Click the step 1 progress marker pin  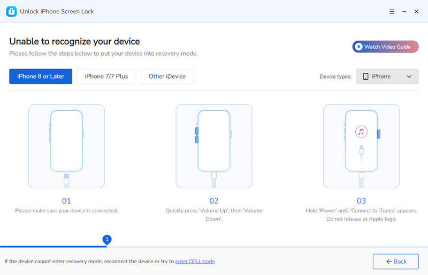[107, 239]
